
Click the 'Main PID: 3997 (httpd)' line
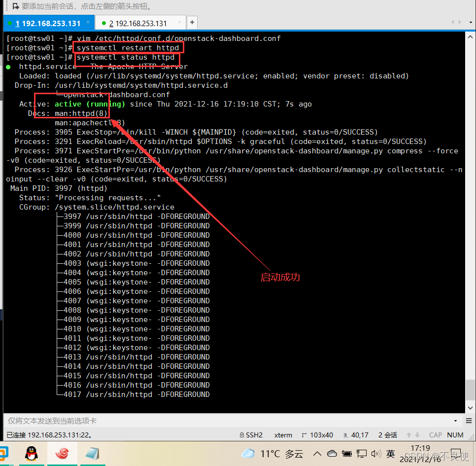click(59, 189)
